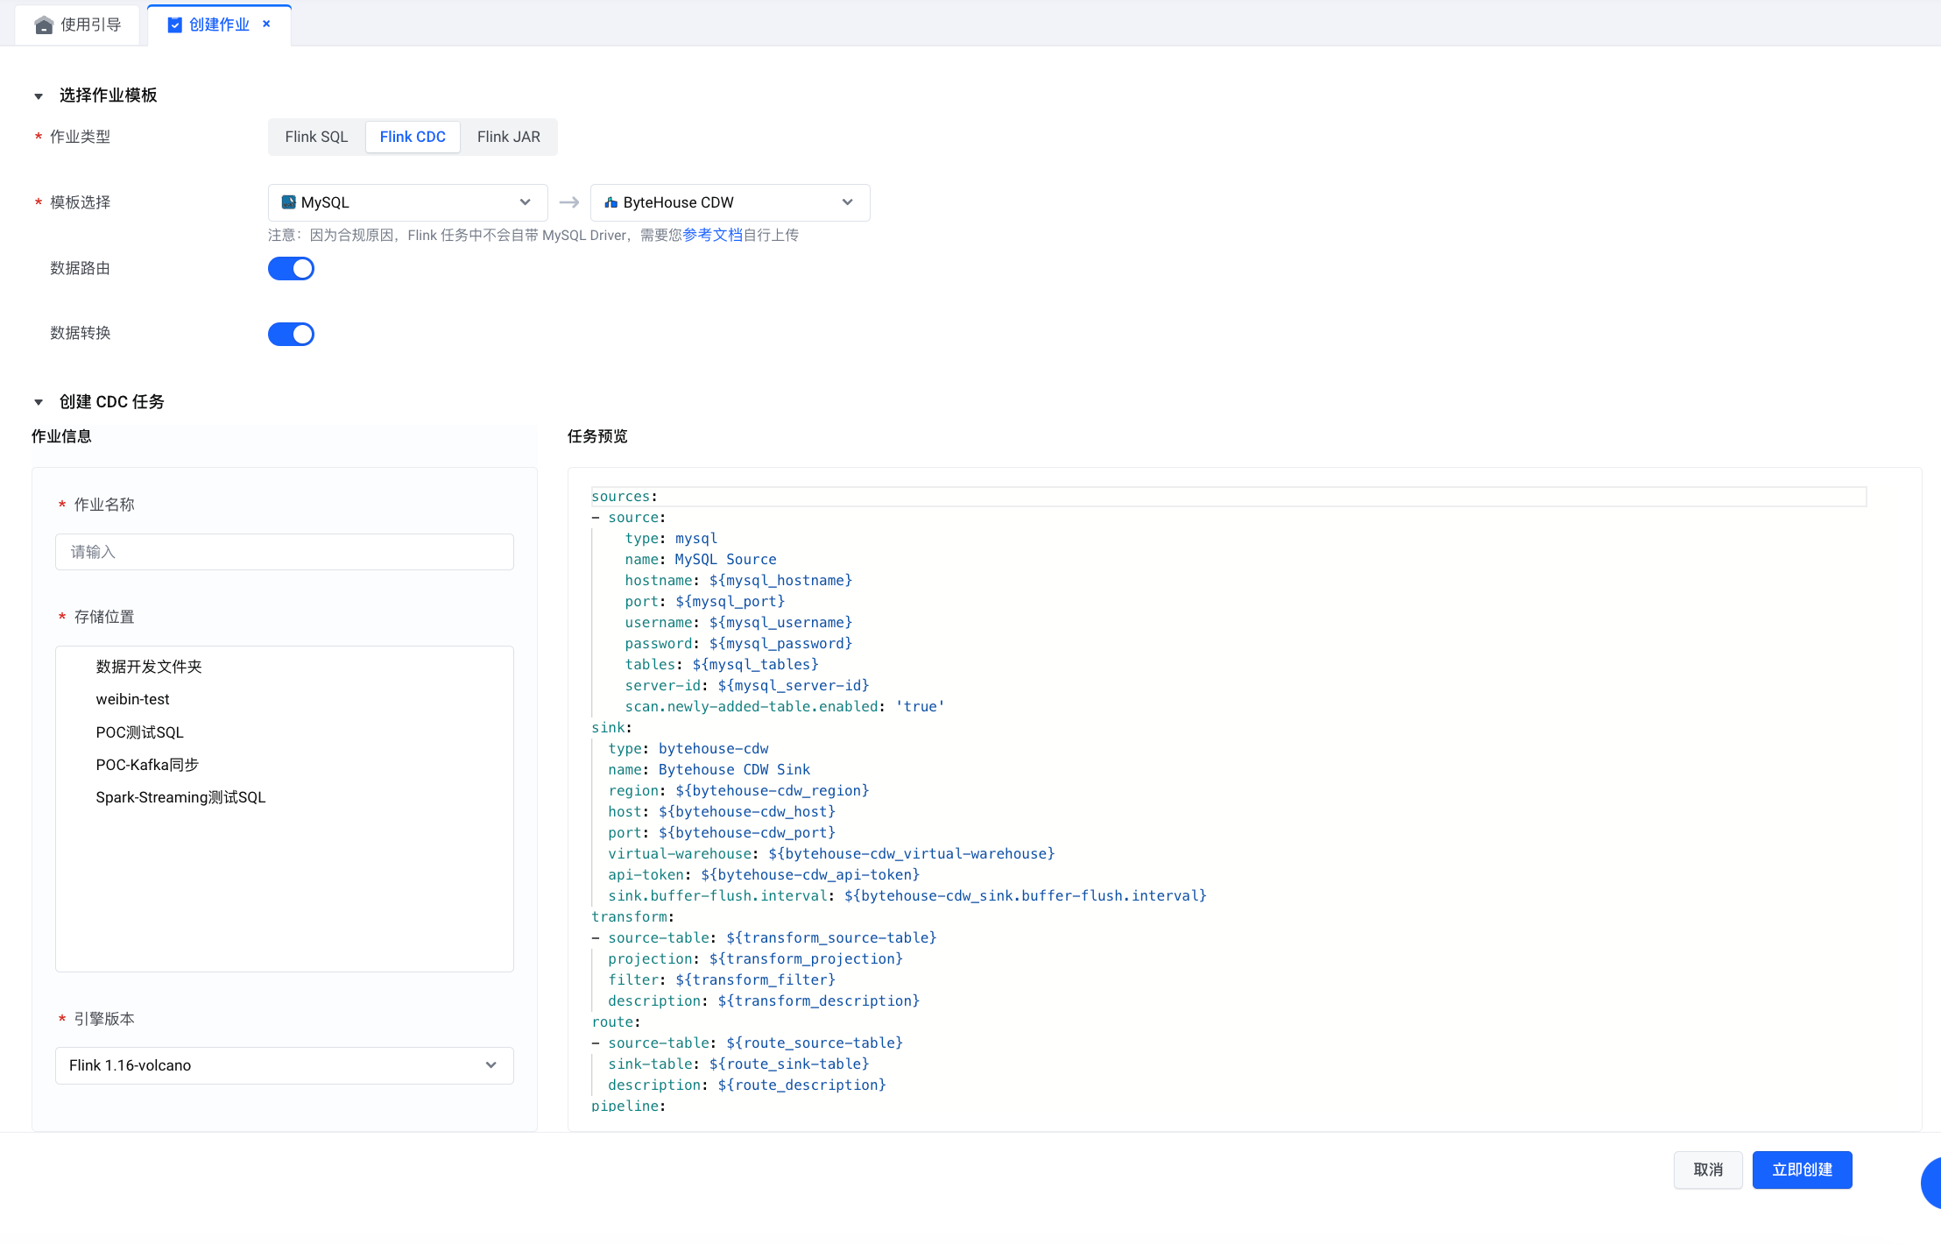1941x1244 pixels.
Task: Toggle the 数据转换 switch
Action: (x=291, y=334)
